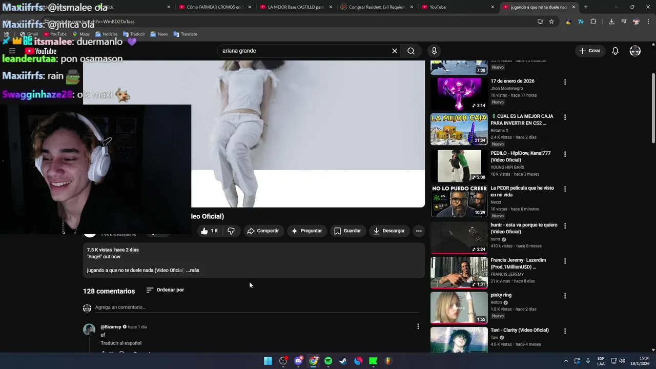Screen dimensions: 656x369
Task: Open Spotify from the taskbar
Action: point(328,361)
